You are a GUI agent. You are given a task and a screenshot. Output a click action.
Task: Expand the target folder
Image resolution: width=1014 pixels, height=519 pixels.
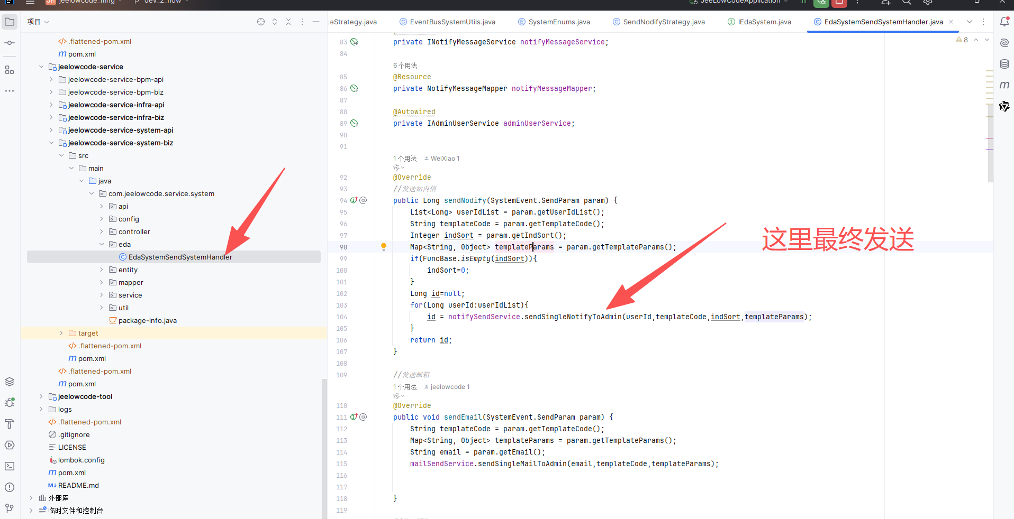(61, 333)
